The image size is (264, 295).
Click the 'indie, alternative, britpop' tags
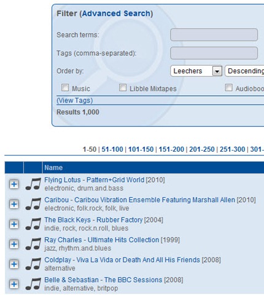click(x=81, y=288)
